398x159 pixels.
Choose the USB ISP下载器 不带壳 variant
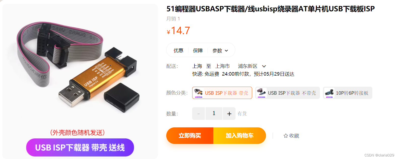click(x=287, y=93)
